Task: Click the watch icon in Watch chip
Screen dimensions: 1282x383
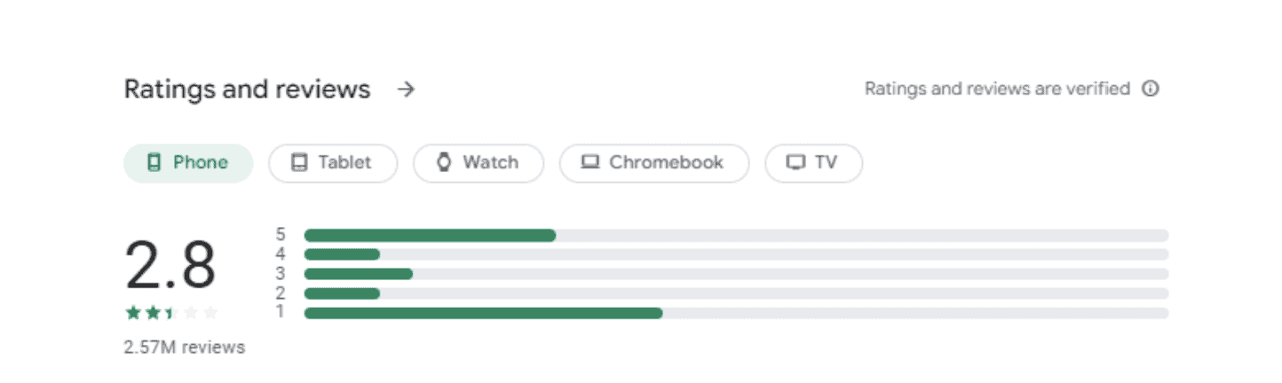Action: click(x=444, y=163)
